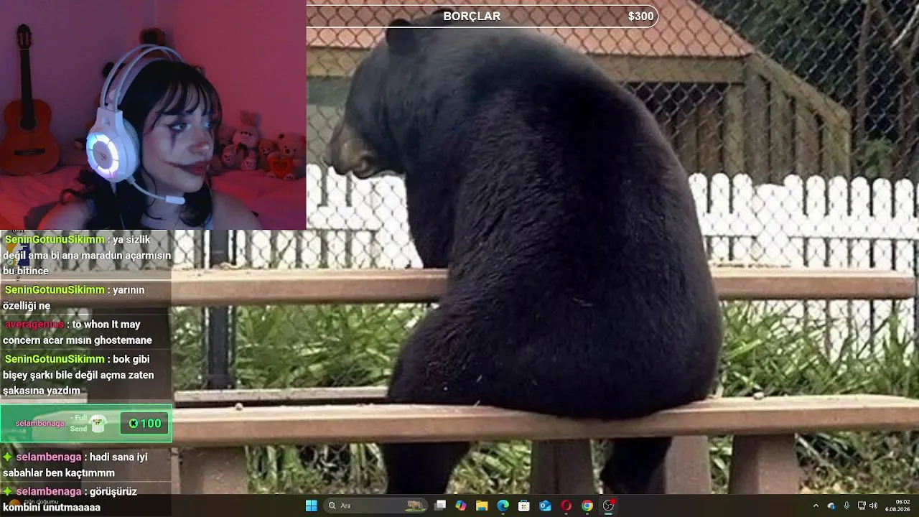Click 'SeninGotunuSikimm' in 'ya sizlik' message
This screenshot has width=919, height=517.
55,240
